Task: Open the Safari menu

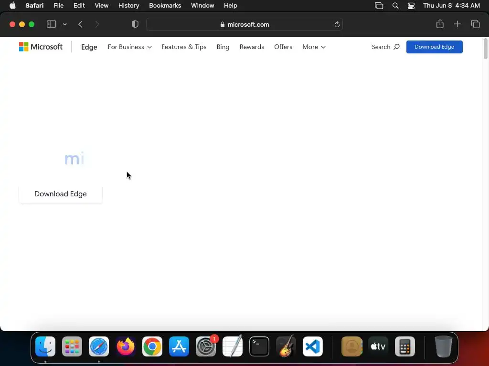Action: 34,6
